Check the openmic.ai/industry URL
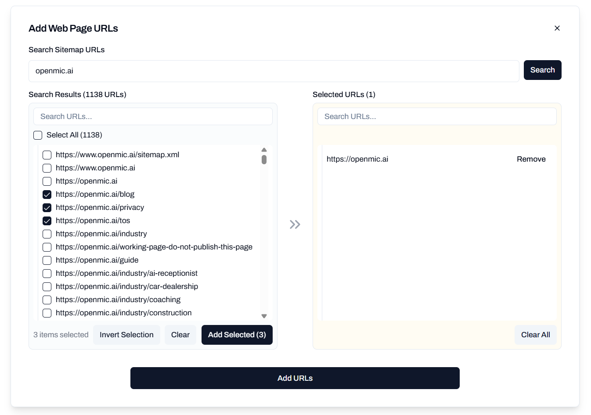Image resolution: width=591 pixels, height=415 pixels. [x=47, y=234]
